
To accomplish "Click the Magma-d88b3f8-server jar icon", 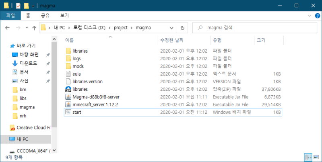I will [x=68, y=97].
